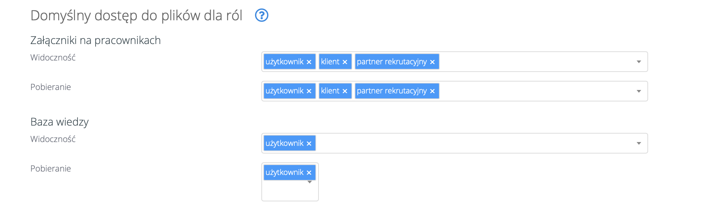Remove użytkownik from employee attachments Pobieranie
Image resolution: width=703 pixels, height=206 pixels.
(x=309, y=91)
